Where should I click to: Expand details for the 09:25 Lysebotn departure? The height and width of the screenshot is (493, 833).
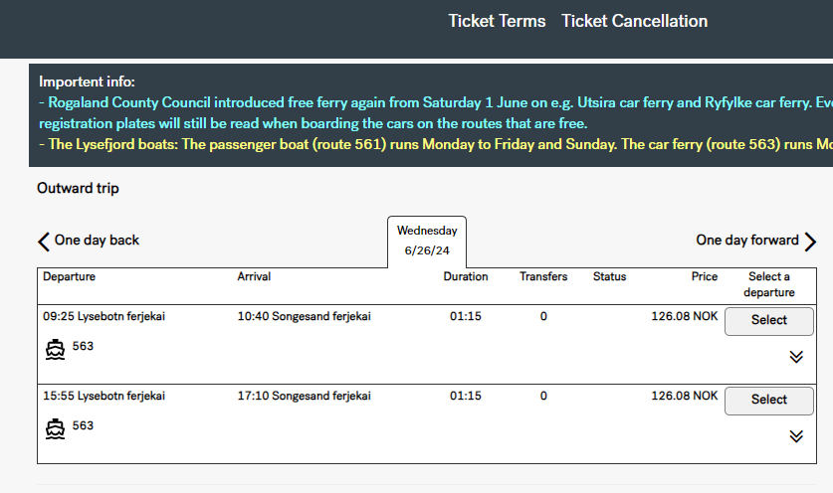point(796,357)
